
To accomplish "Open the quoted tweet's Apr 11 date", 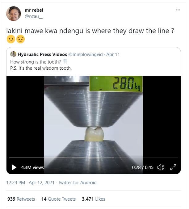I will (x=113, y=54).
